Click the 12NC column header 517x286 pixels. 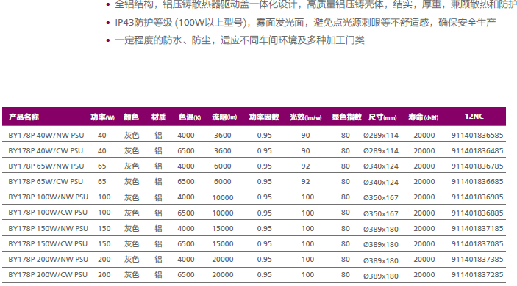(474, 117)
